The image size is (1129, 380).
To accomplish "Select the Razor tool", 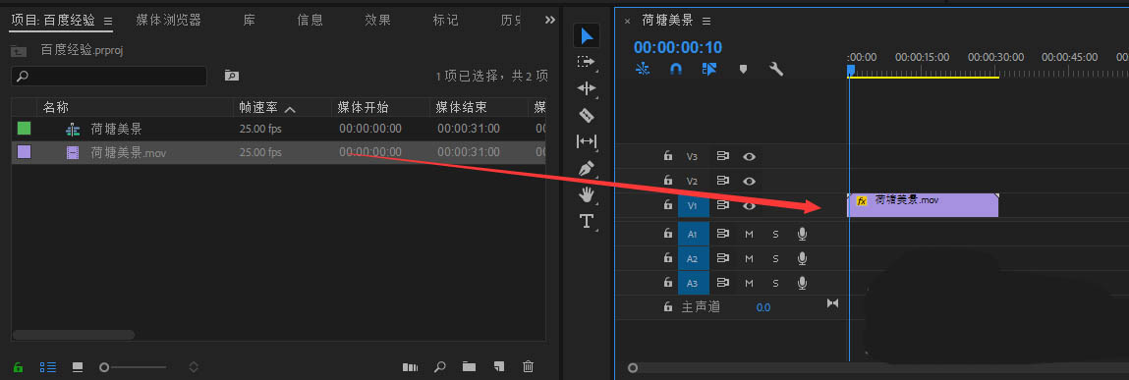I will [x=587, y=115].
